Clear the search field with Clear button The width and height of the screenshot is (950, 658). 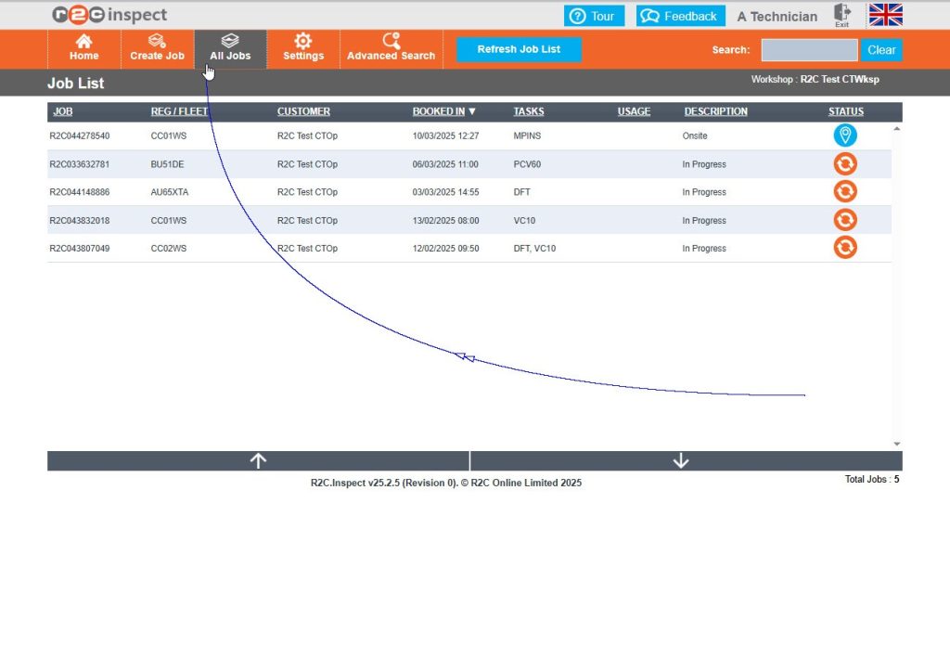pos(880,50)
